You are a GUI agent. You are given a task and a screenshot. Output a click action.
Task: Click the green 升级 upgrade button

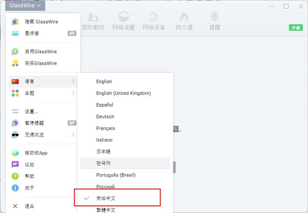click(295, 28)
